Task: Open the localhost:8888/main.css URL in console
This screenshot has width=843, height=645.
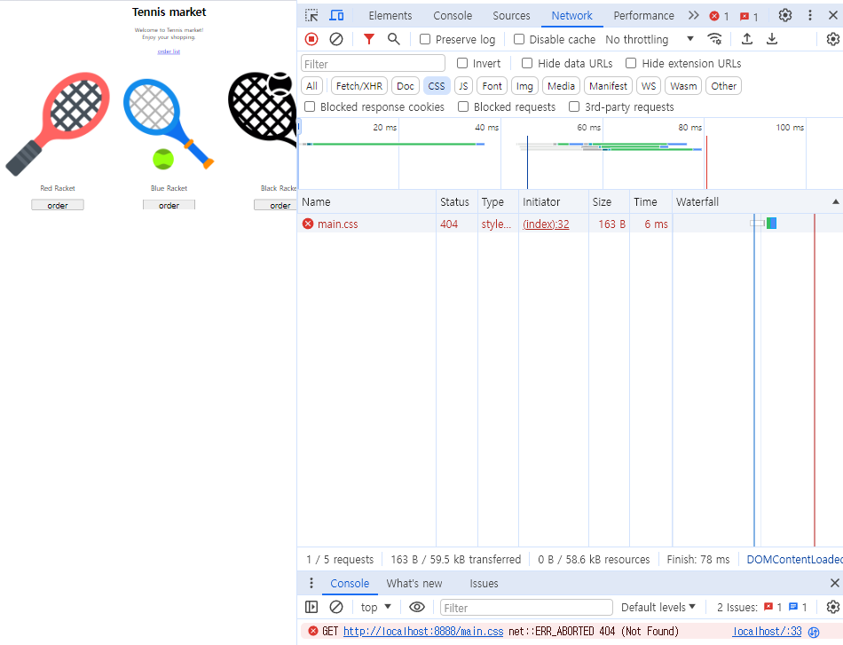Action: pyautogui.click(x=423, y=631)
